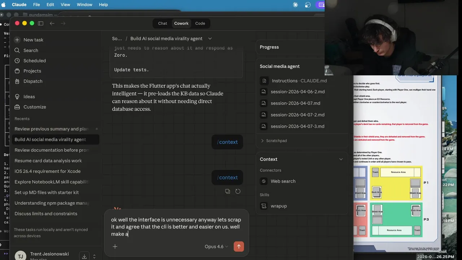Open Window menu
Screen dimensions: 462x260
click(84, 5)
